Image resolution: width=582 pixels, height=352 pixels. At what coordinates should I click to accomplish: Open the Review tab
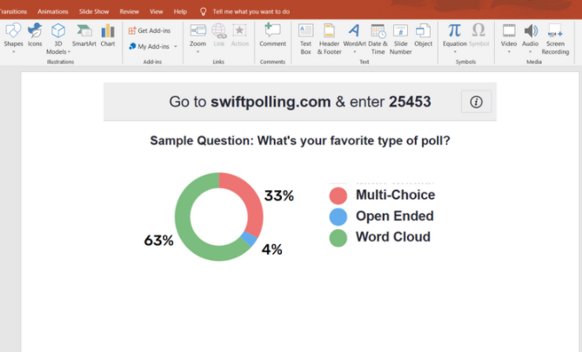click(x=129, y=11)
